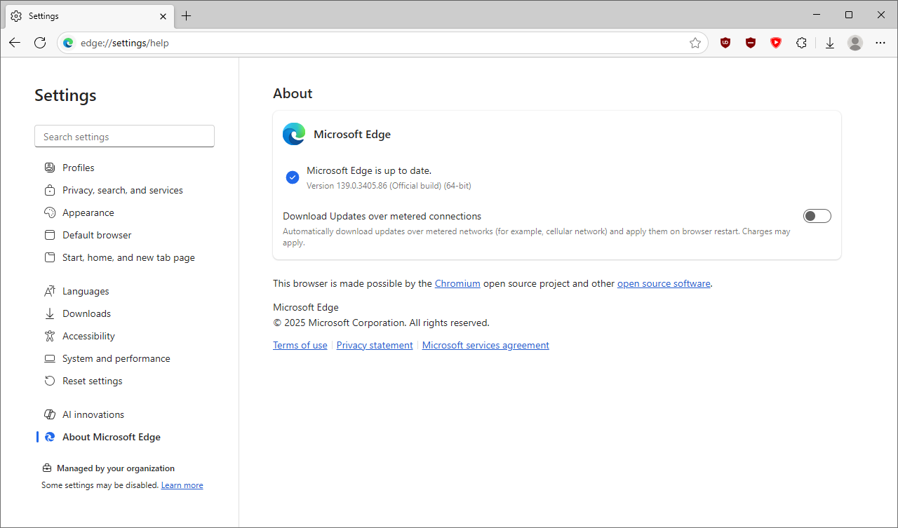This screenshot has width=898, height=528.
Task: Click the Search settings input field
Action: pyautogui.click(x=124, y=137)
